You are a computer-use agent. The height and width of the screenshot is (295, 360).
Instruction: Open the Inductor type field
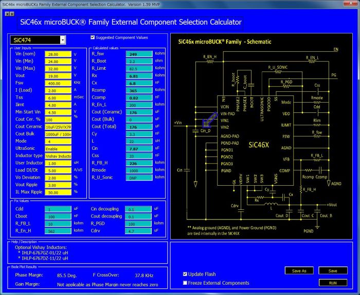point(58,156)
